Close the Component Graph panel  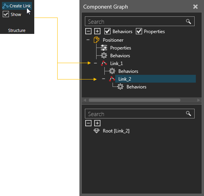(x=195, y=7)
